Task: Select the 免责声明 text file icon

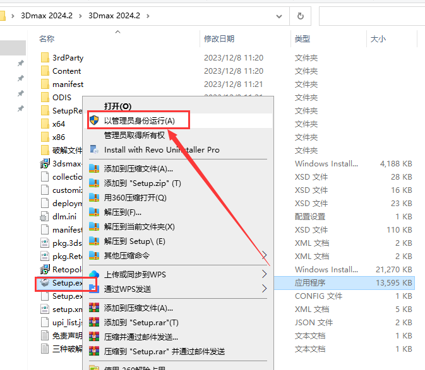Action: click(45, 336)
